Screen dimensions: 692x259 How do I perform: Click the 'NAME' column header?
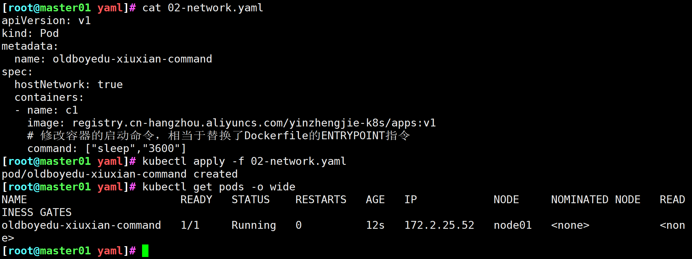[14, 200]
